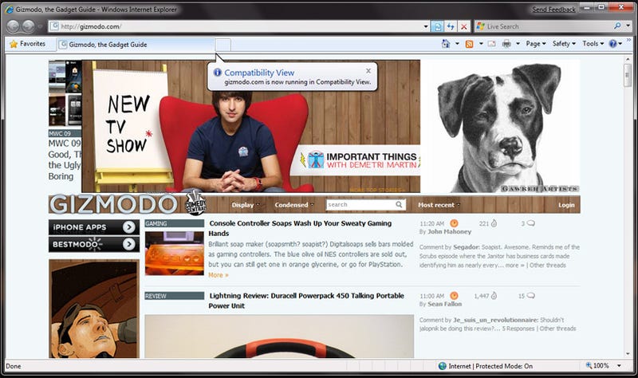Click the GIZMODO site logo
638x378 pixels.
point(113,205)
